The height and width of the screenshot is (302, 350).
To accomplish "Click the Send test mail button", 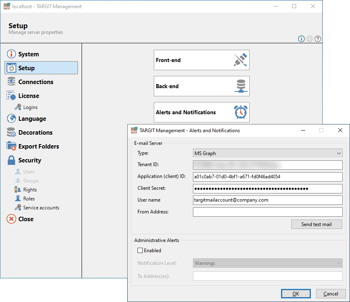I will pyautogui.click(x=317, y=224).
